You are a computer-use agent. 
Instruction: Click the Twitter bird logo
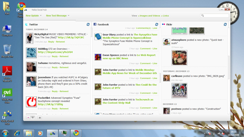pyautogui.click(x=26, y=24)
